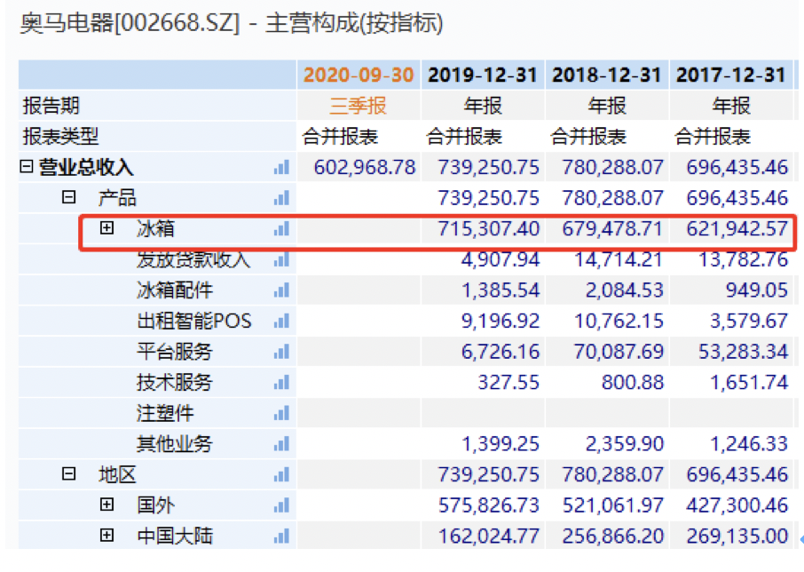Open the chart icon beside 产品
Viewport: 804px width, 572px height.
tap(281, 198)
